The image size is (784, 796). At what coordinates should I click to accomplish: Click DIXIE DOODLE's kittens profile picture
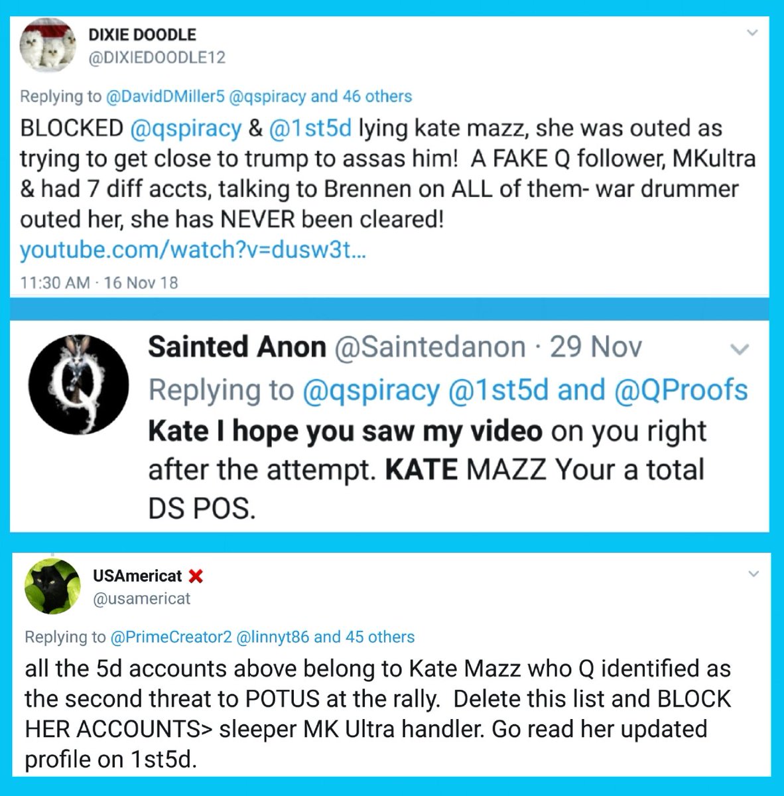coord(47,46)
